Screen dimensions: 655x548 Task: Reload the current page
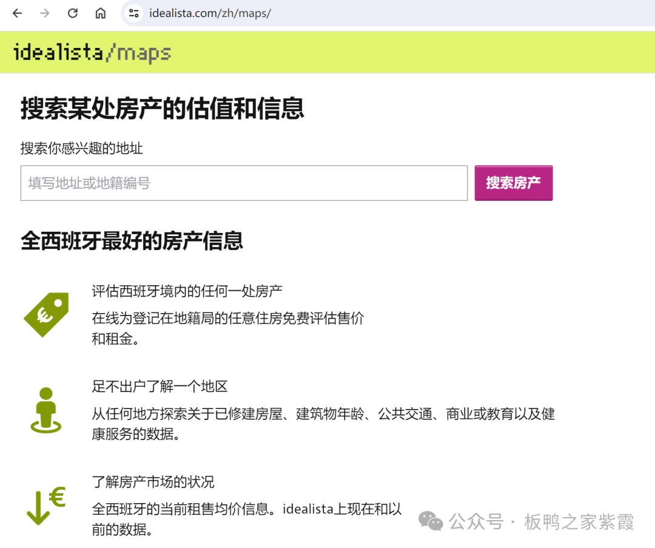pos(73,13)
